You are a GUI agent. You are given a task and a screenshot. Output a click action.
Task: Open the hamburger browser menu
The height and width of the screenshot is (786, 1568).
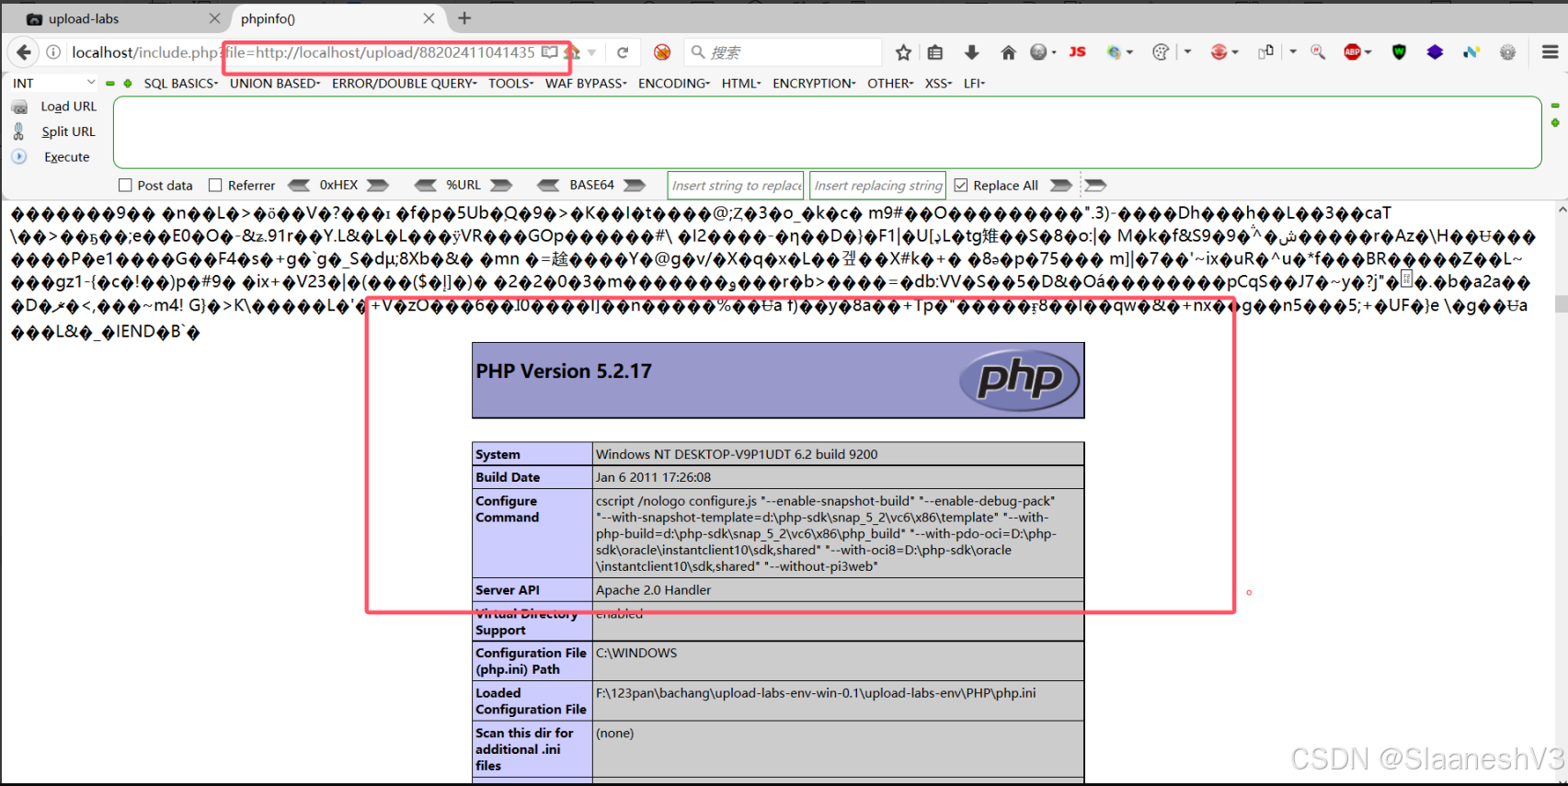tap(1550, 52)
